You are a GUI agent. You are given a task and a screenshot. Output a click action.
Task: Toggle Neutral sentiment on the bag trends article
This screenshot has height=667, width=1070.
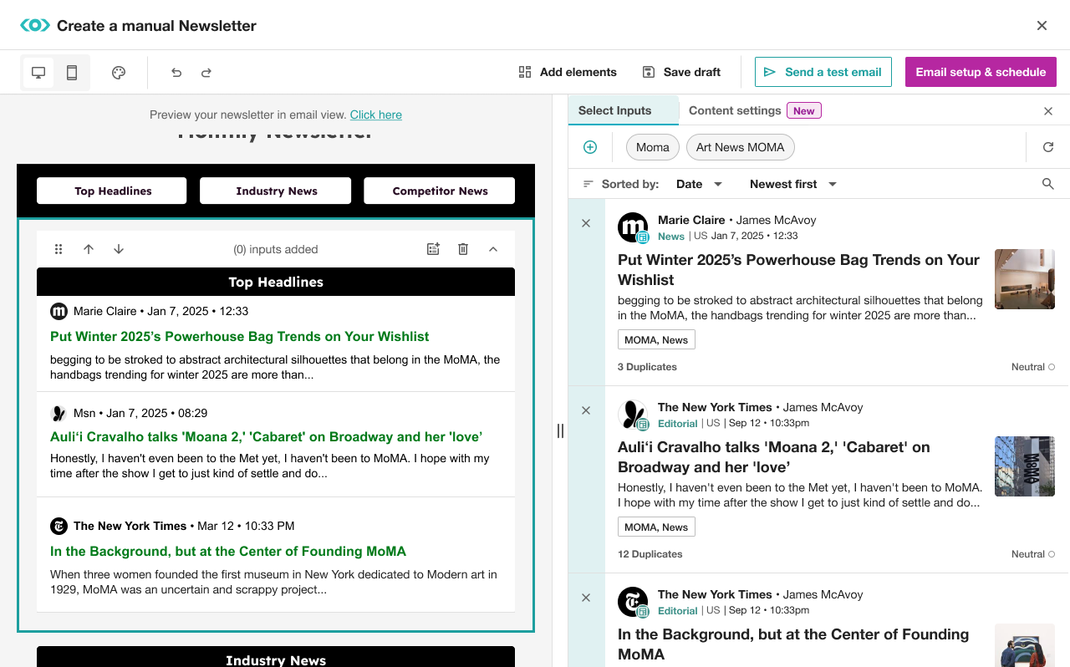click(x=1032, y=366)
